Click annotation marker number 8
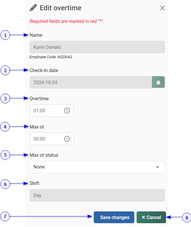 click(x=186, y=218)
